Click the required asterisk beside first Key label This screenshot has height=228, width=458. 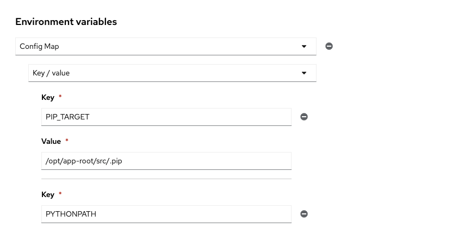point(60,97)
